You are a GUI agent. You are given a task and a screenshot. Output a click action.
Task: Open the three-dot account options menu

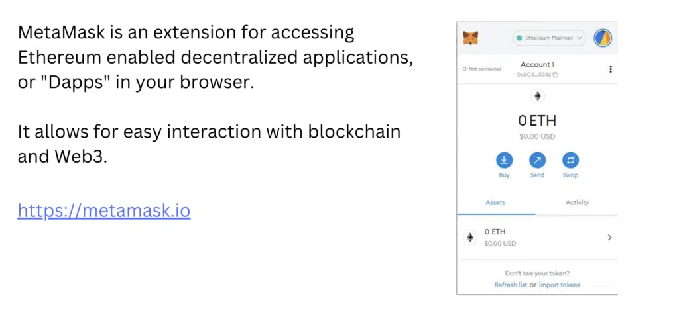[x=611, y=69]
